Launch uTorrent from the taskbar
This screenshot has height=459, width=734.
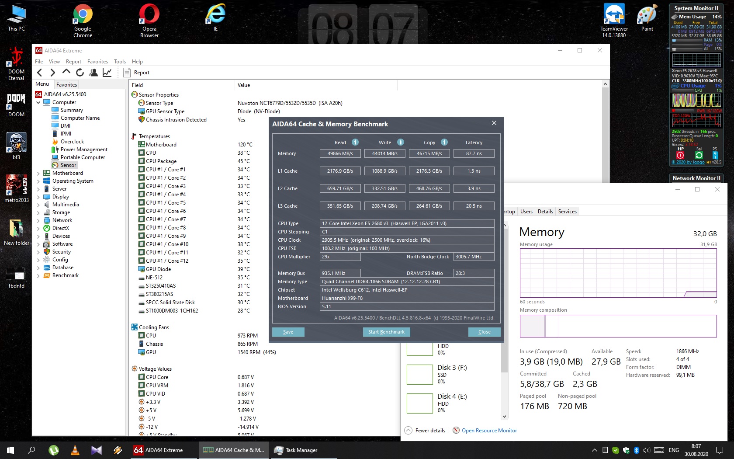tap(53, 450)
